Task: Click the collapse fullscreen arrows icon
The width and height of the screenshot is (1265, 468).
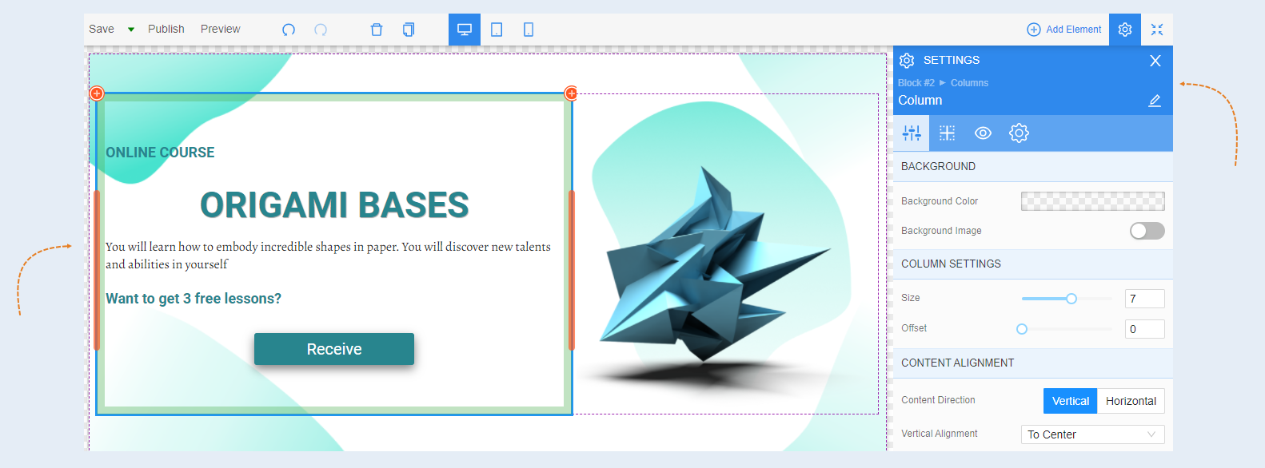Action: coord(1157,30)
